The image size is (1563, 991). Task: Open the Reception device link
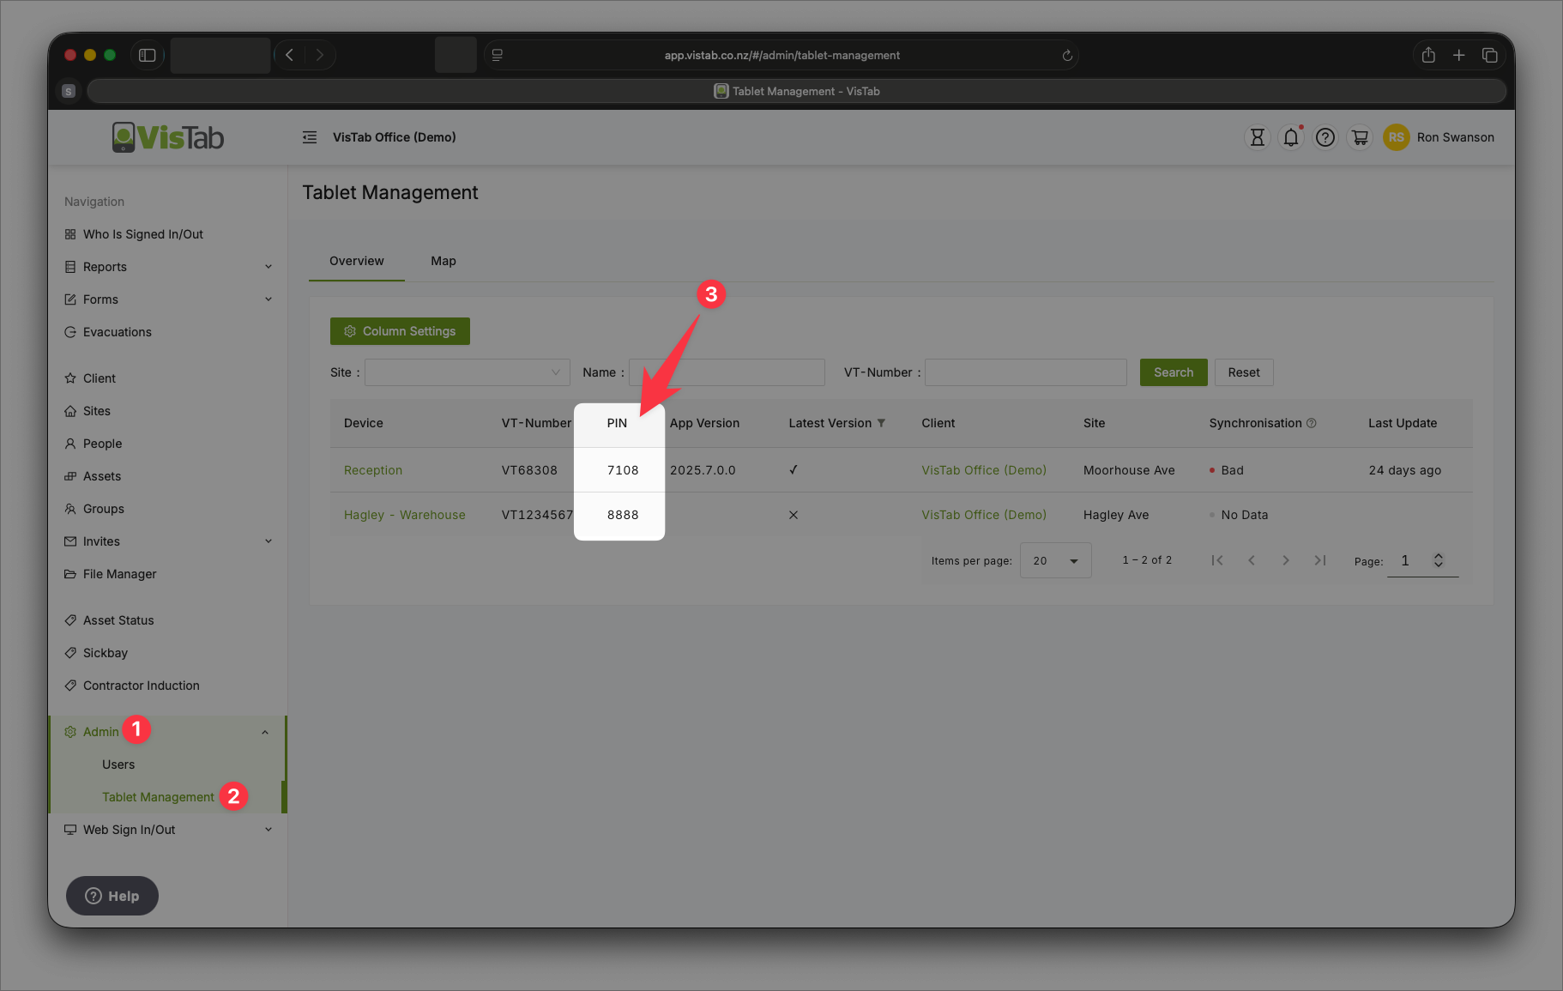pyautogui.click(x=373, y=470)
